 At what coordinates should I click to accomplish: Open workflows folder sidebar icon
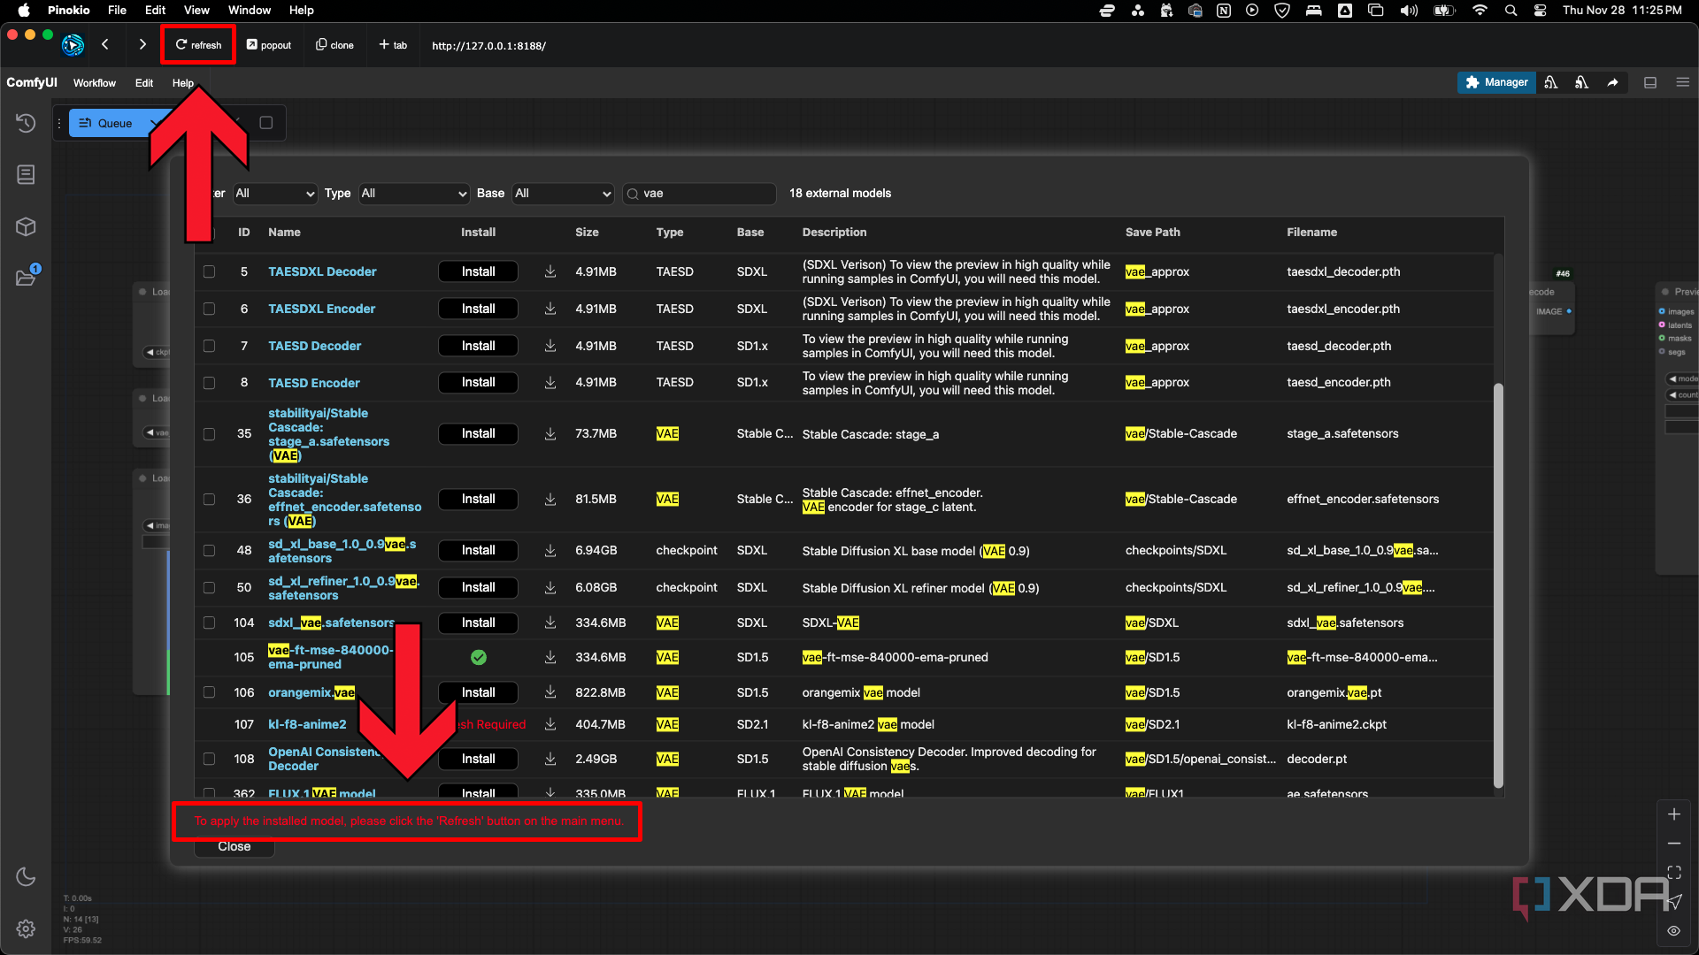(26, 279)
